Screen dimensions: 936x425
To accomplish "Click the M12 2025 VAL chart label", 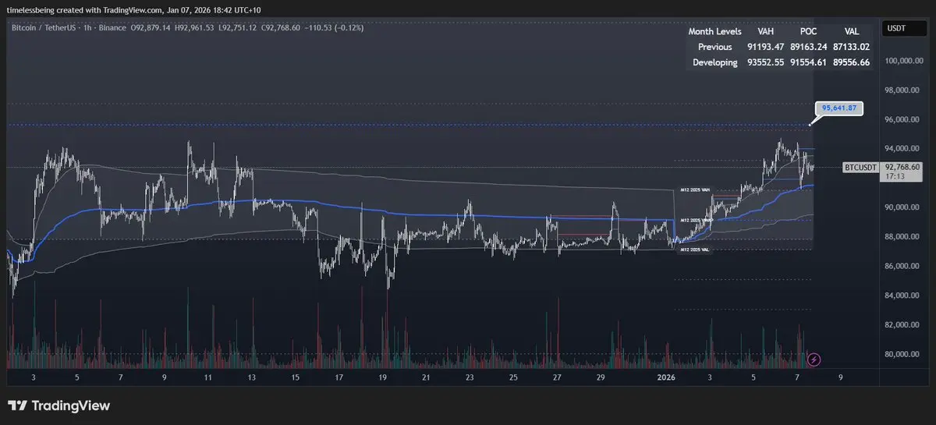I will (695, 250).
